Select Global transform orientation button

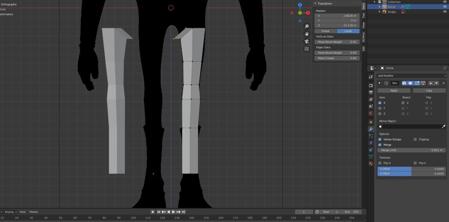(x=326, y=31)
